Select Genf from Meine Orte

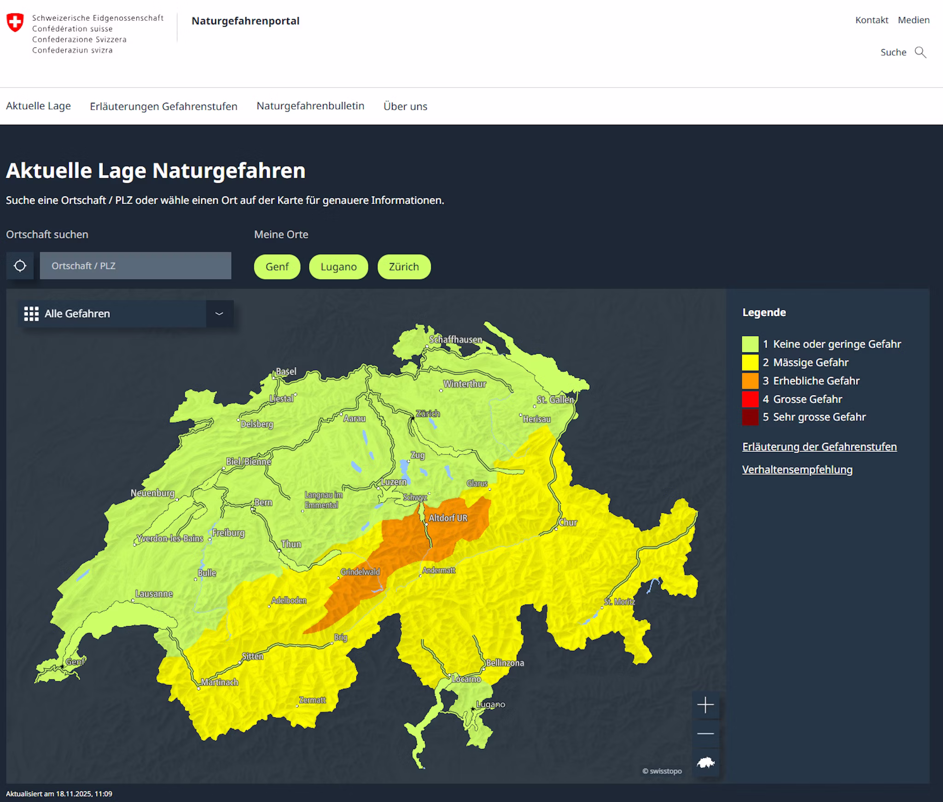tap(277, 267)
